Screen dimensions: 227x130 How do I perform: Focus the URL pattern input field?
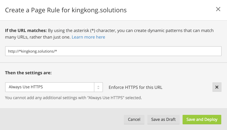click(113, 51)
